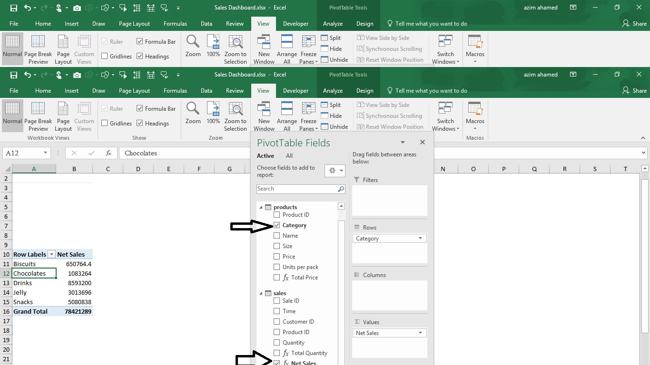Click the Save icon in the upper title bar
This screenshot has height=365, width=650.
pos(13,8)
